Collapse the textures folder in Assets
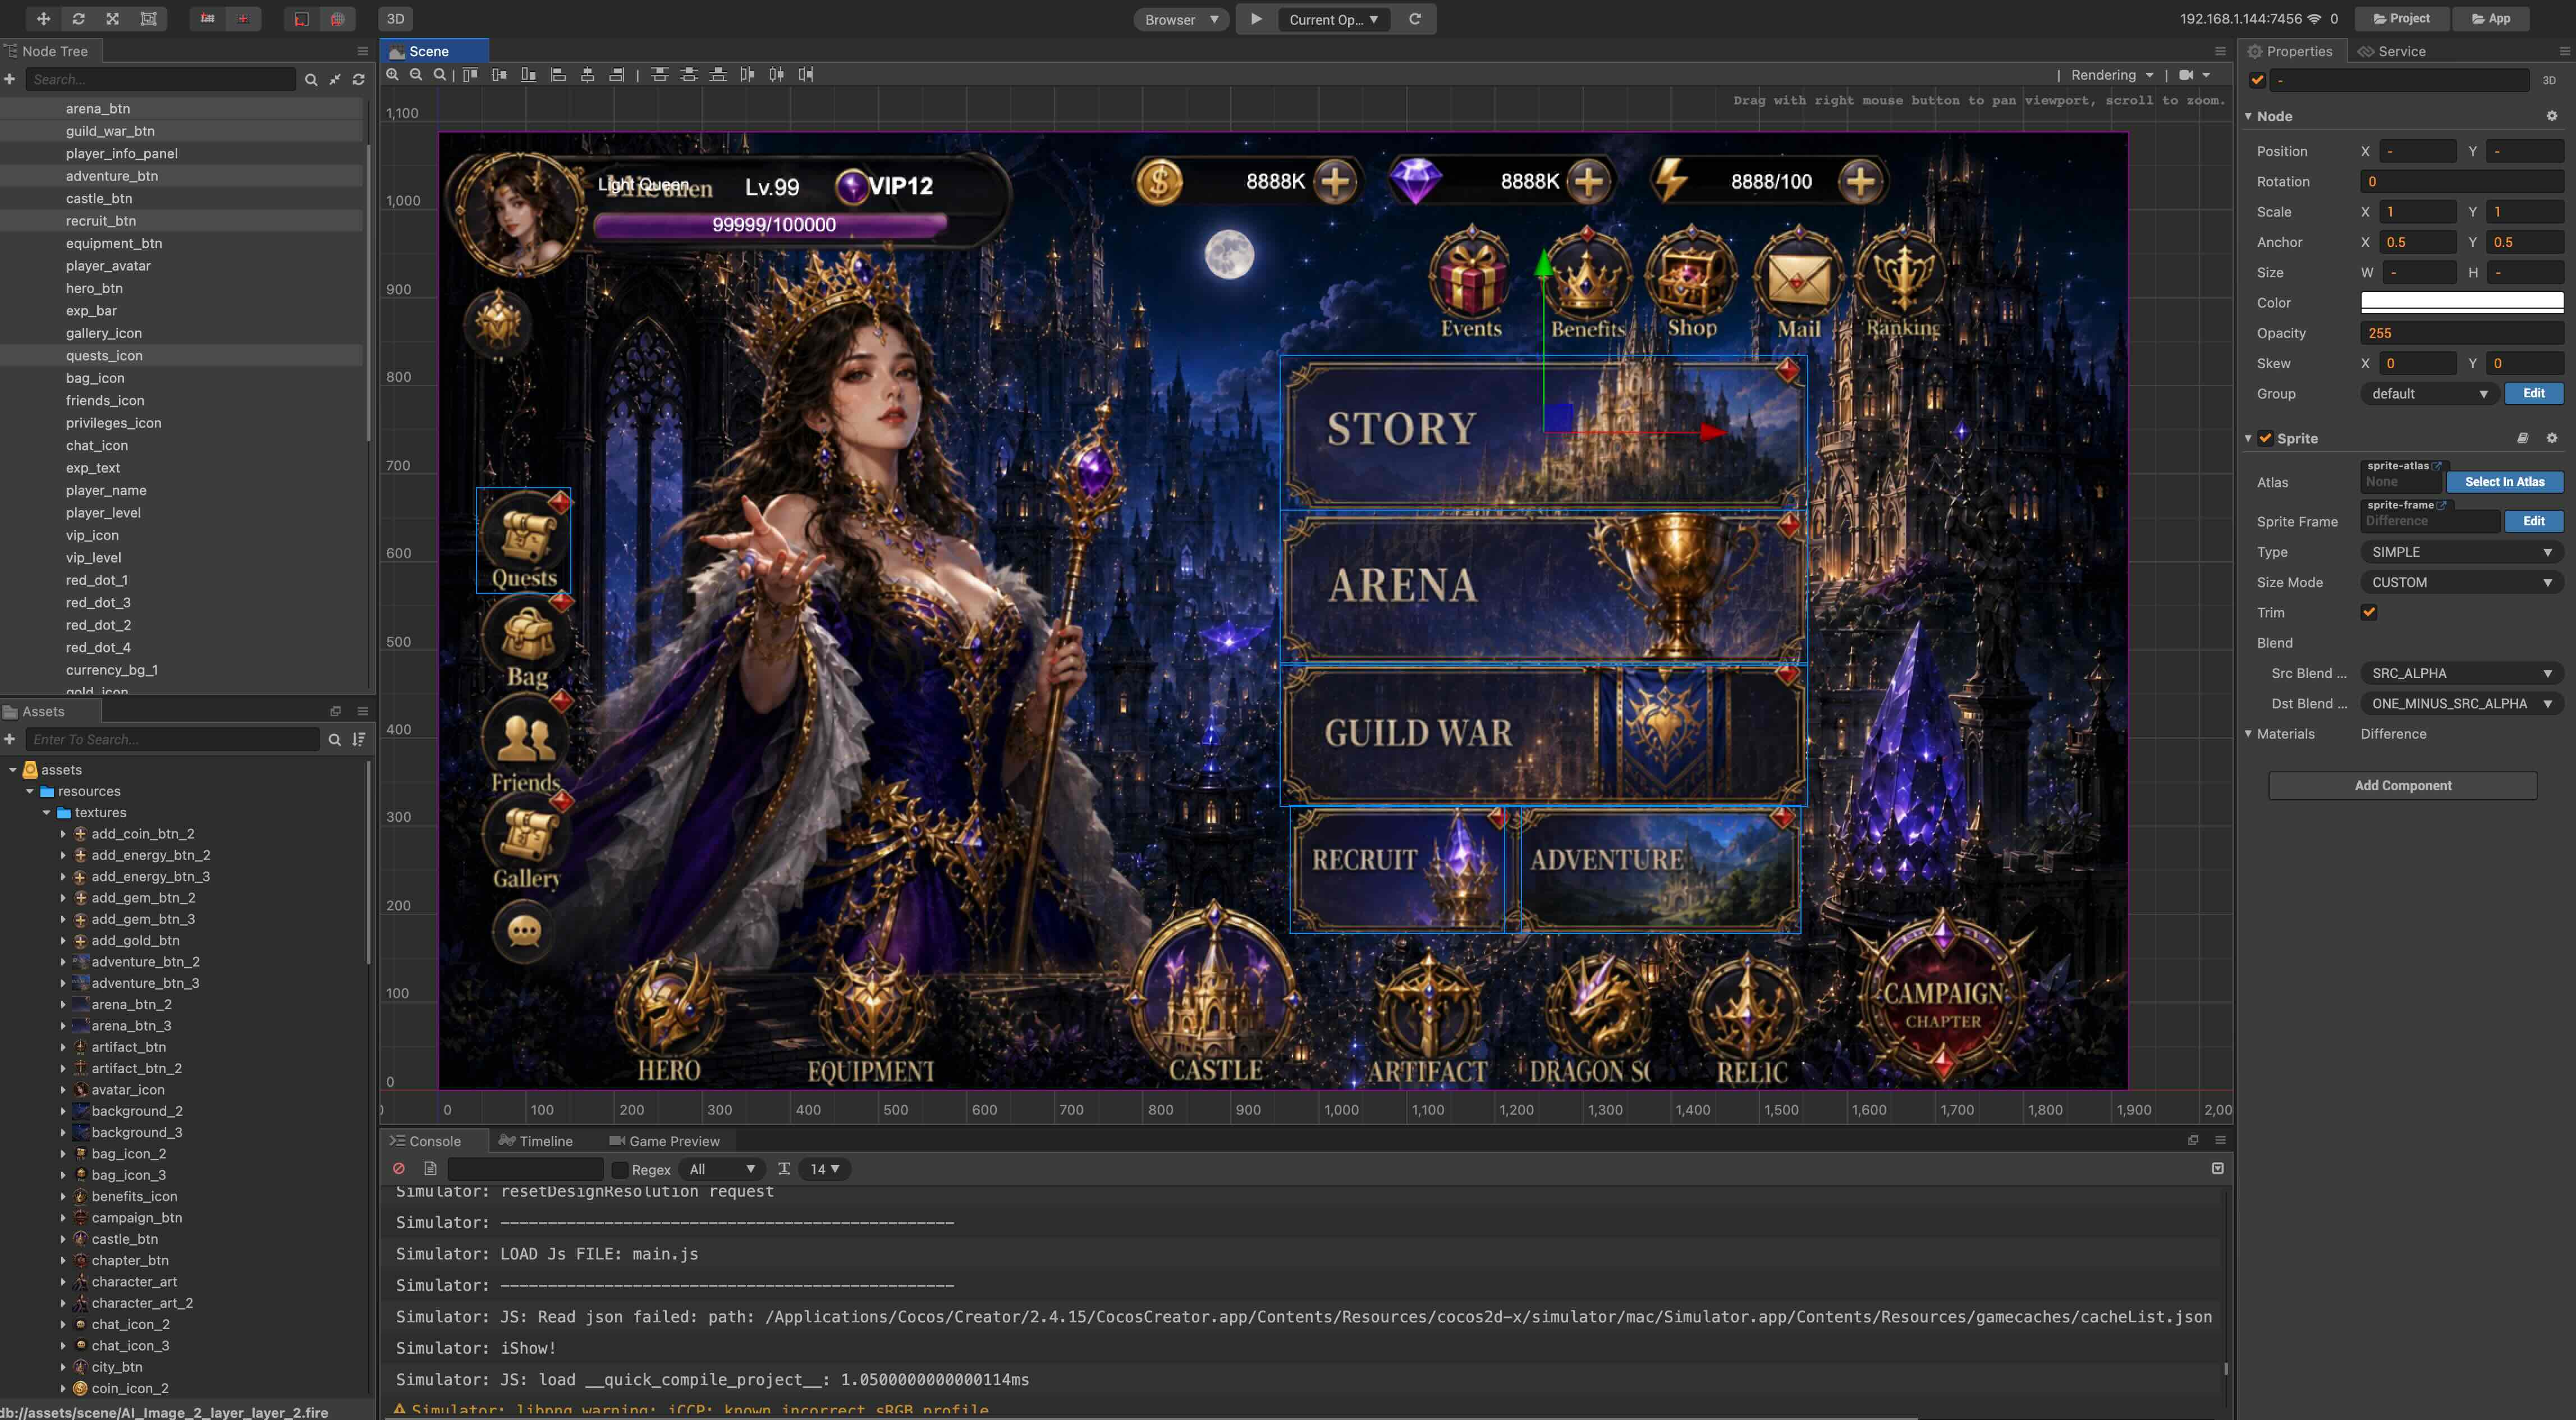 [46, 812]
